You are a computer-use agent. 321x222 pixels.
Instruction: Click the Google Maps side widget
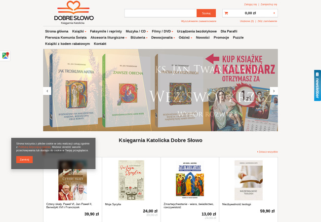[x=5, y=56]
